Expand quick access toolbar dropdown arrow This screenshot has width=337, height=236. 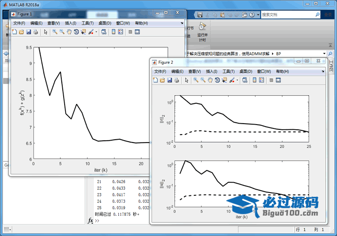[x=258, y=15]
